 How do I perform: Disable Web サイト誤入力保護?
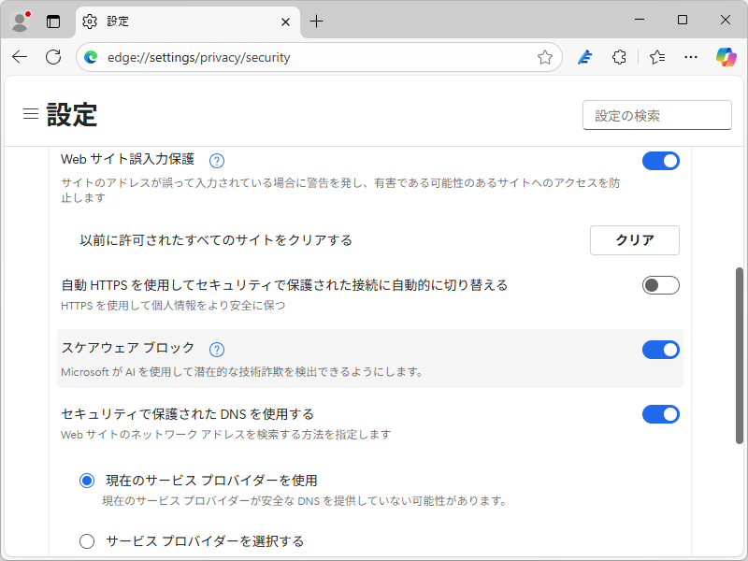pyautogui.click(x=661, y=160)
